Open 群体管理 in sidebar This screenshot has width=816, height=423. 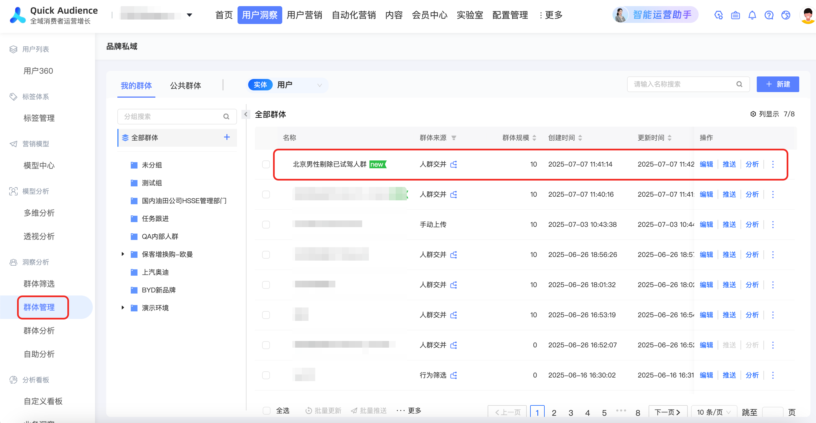(39, 307)
